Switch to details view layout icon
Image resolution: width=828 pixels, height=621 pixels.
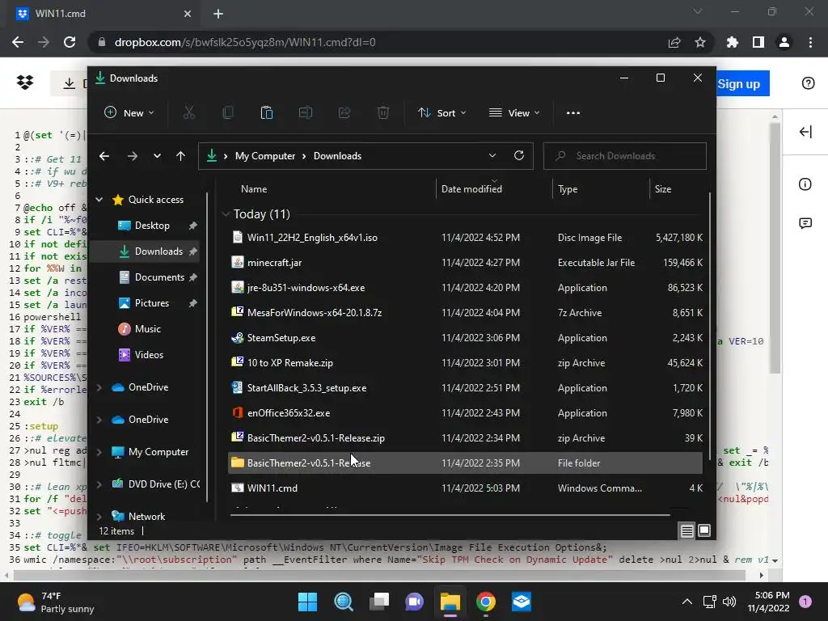[x=686, y=530]
